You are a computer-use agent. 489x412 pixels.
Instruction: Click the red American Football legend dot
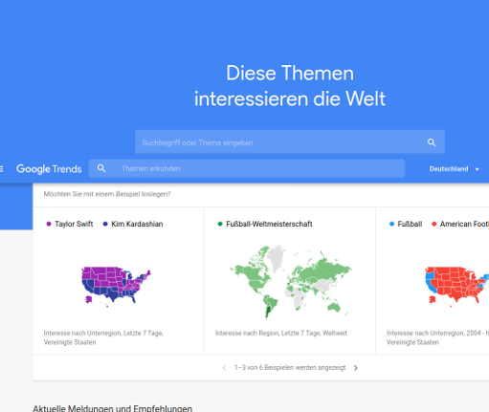pyautogui.click(x=433, y=224)
